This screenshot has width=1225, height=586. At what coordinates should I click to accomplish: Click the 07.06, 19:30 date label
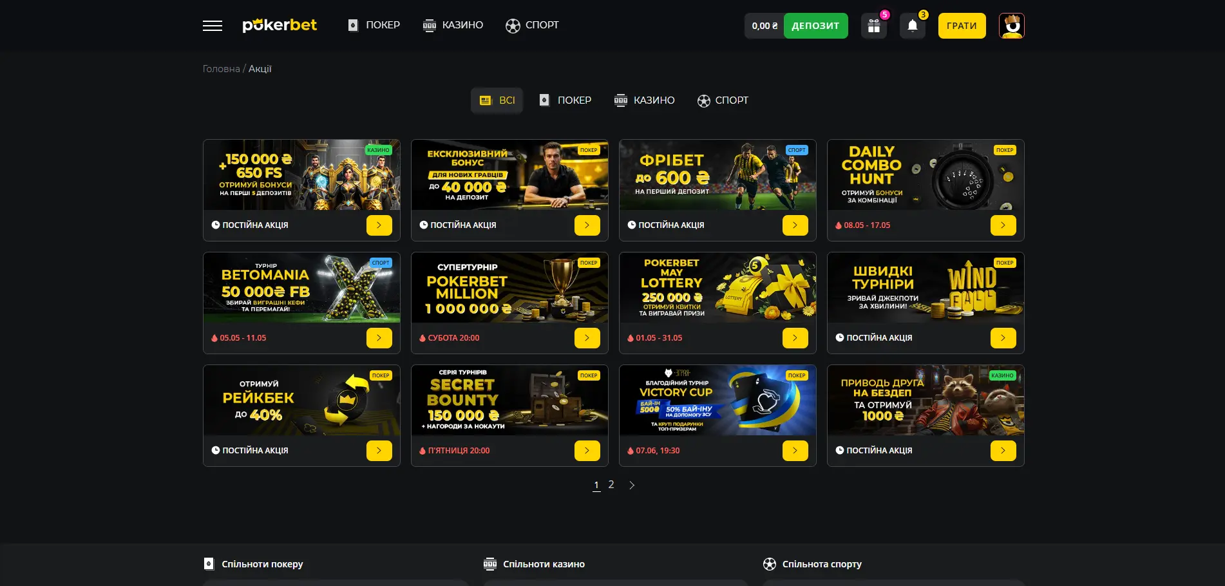point(658,451)
